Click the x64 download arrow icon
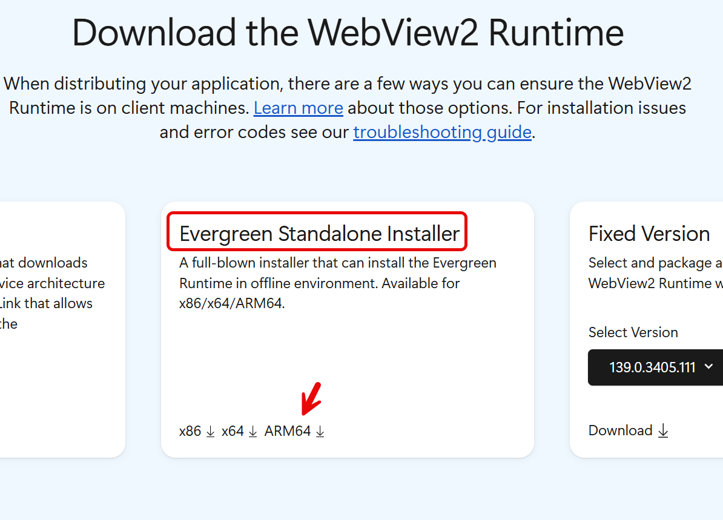The image size is (723, 520). (253, 432)
